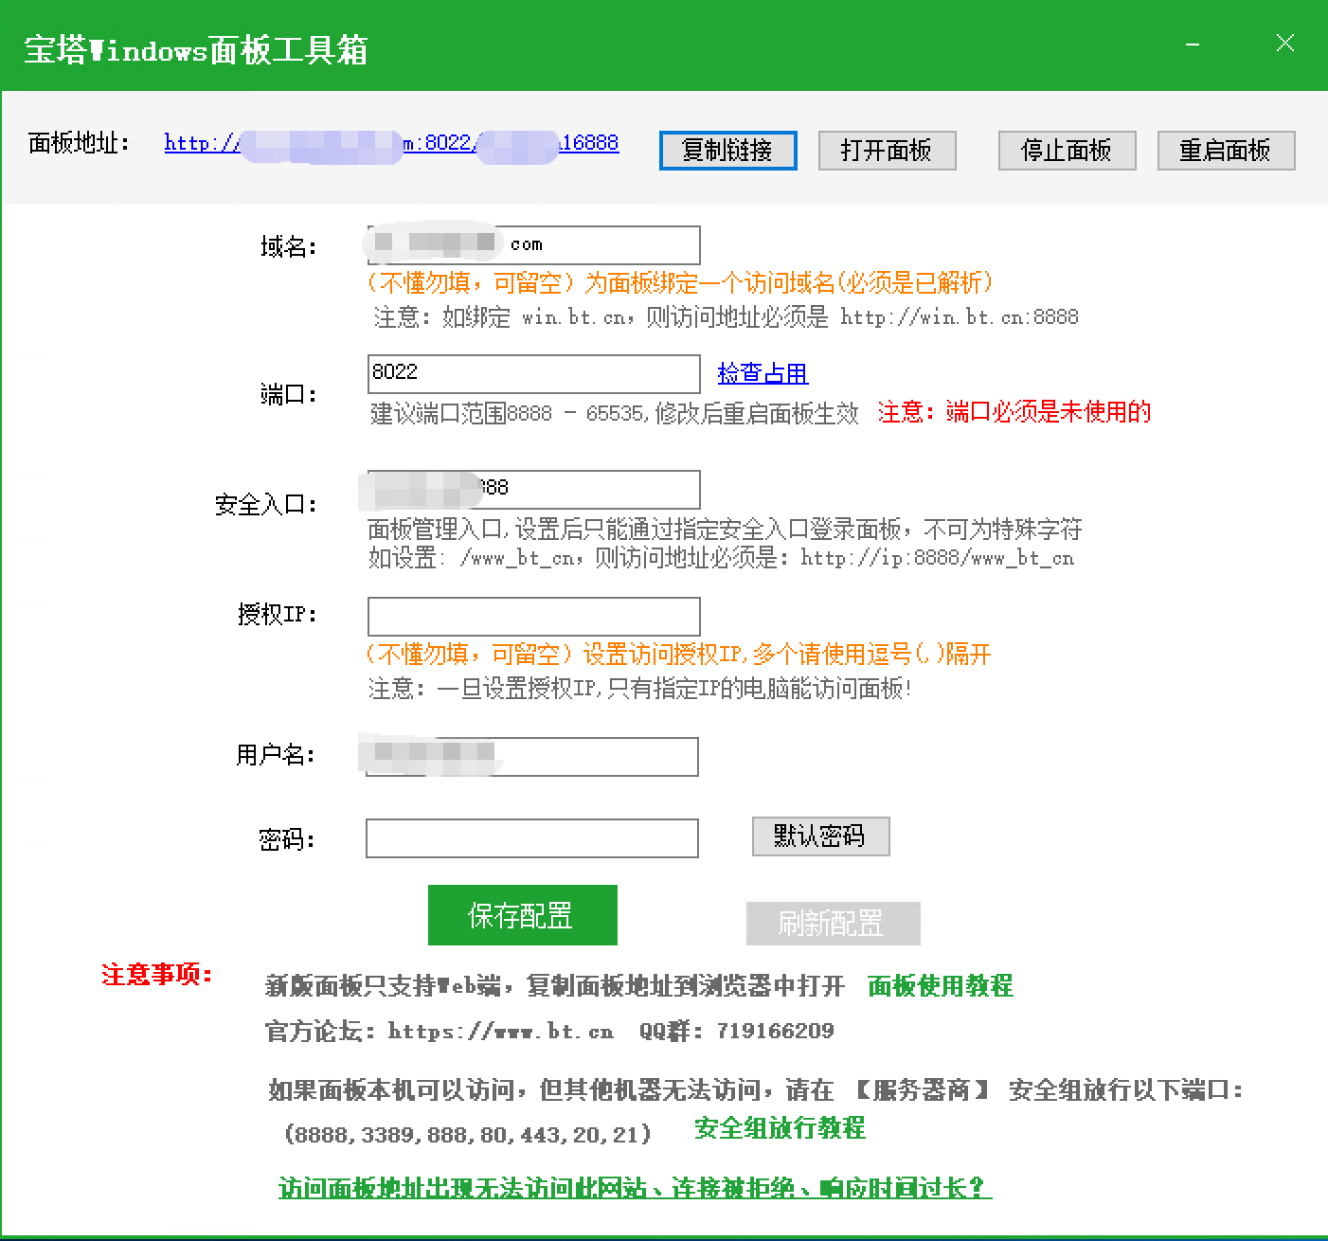Screen dimensions: 1328x1241
Task: Open the 面板使用教程 tutorial link
Action: pos(940,987)
